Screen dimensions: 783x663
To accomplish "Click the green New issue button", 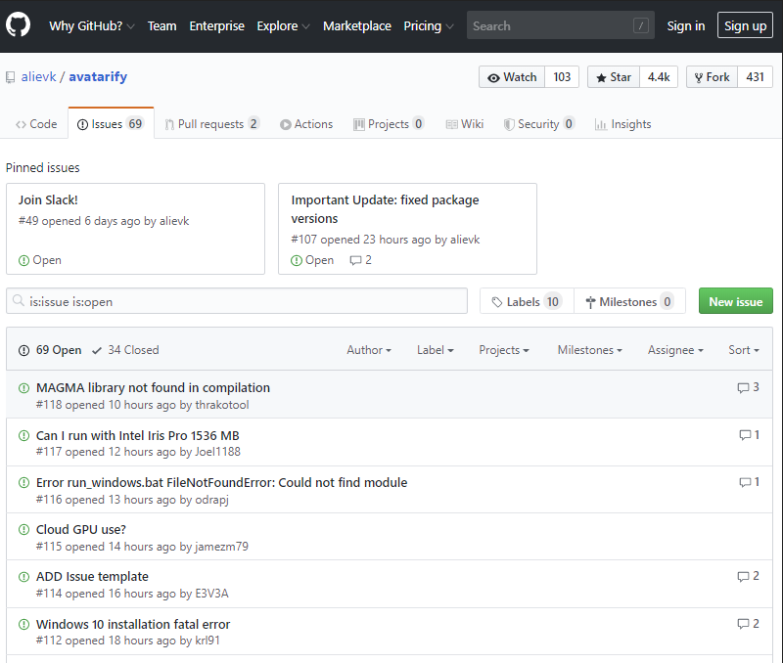I will coord(735,302).
